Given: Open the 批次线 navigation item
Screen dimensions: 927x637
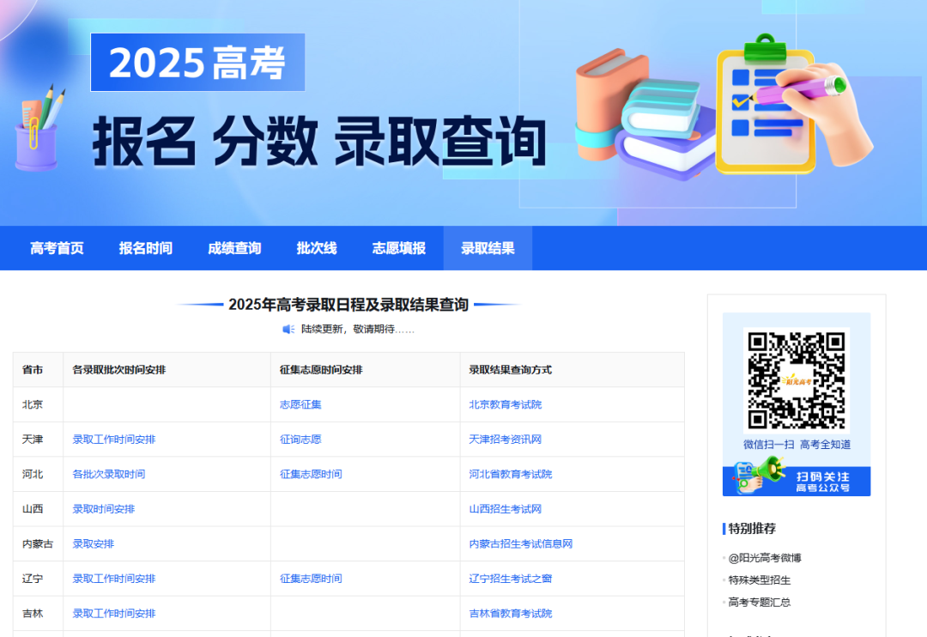Looking at the screenshot, I should tap(316, 248).
